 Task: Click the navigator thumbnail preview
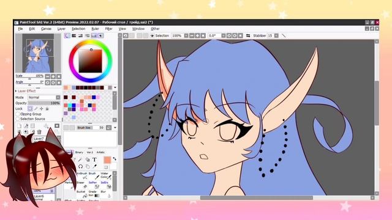click(x=38, y=53)
